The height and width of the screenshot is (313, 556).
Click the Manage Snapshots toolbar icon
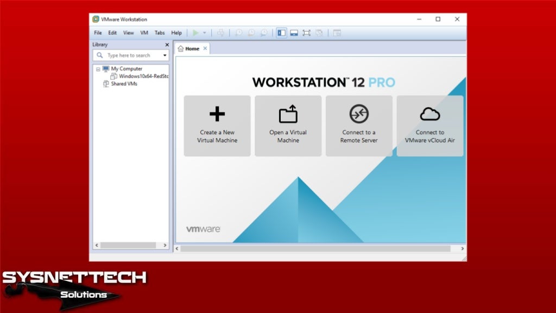tap(264, 33)
